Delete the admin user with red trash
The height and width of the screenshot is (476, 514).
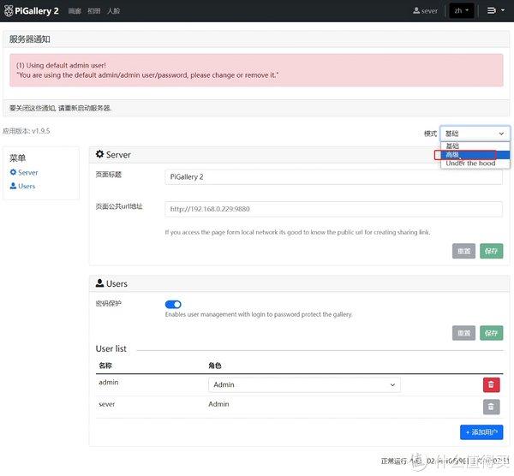[491, 384]
